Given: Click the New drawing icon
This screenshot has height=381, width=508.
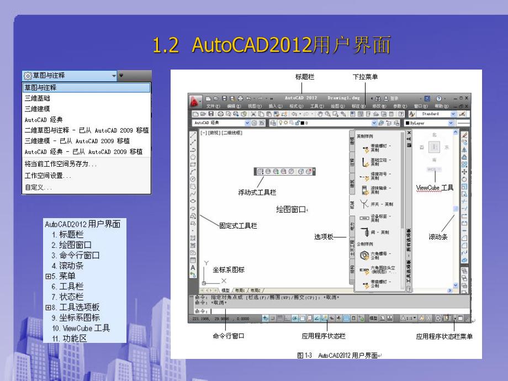Looking at the screenshot, I should pos(194,113).
